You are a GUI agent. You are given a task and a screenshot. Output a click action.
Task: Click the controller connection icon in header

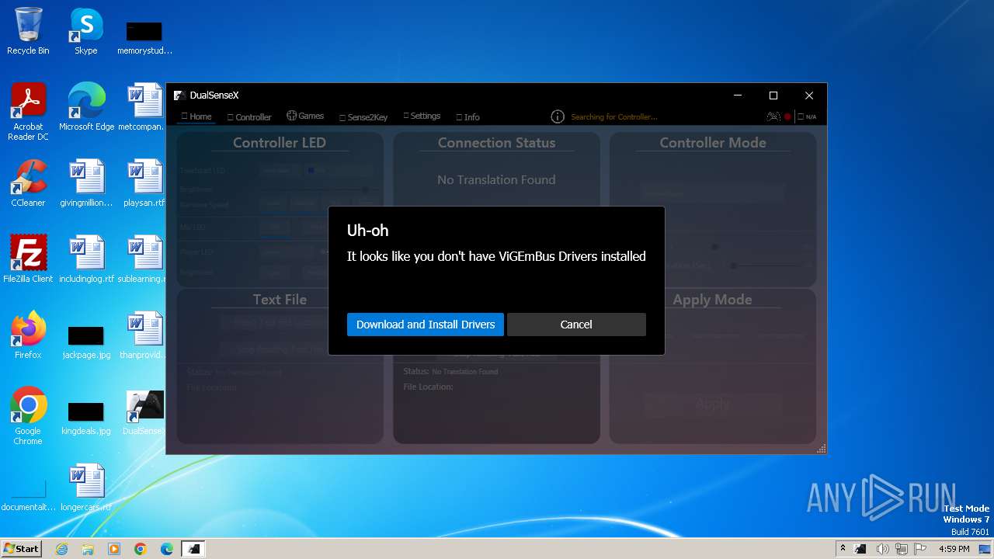point(773,116)
